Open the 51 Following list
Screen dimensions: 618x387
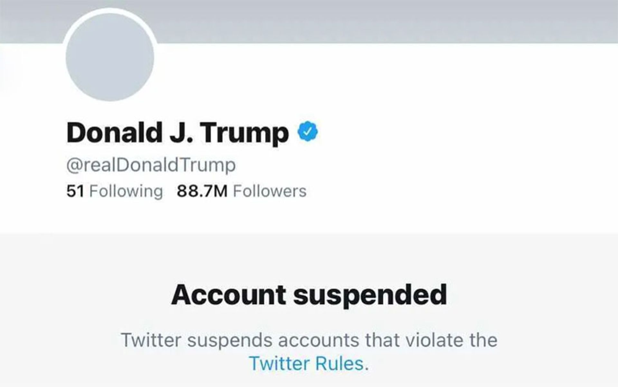[114, 191]
